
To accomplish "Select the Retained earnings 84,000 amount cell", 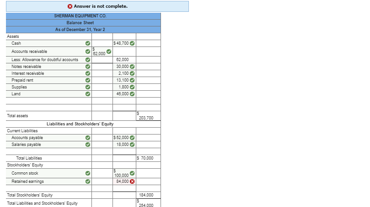I will 124,181.
